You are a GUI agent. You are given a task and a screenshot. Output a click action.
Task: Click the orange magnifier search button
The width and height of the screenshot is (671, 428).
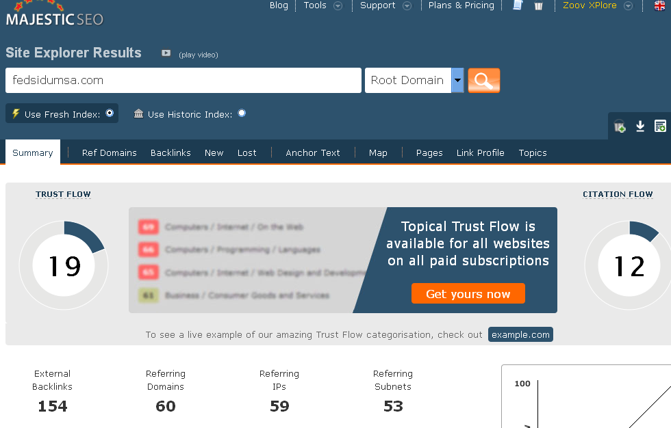tap(483, 80)
